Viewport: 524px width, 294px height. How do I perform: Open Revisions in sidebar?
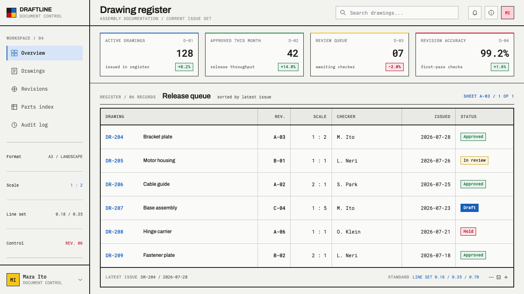[45, 89]
